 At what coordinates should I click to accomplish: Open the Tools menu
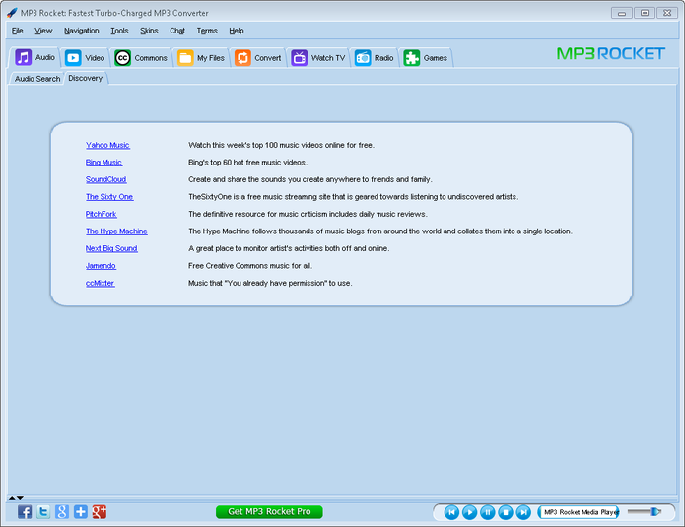(x=119, y=31)
